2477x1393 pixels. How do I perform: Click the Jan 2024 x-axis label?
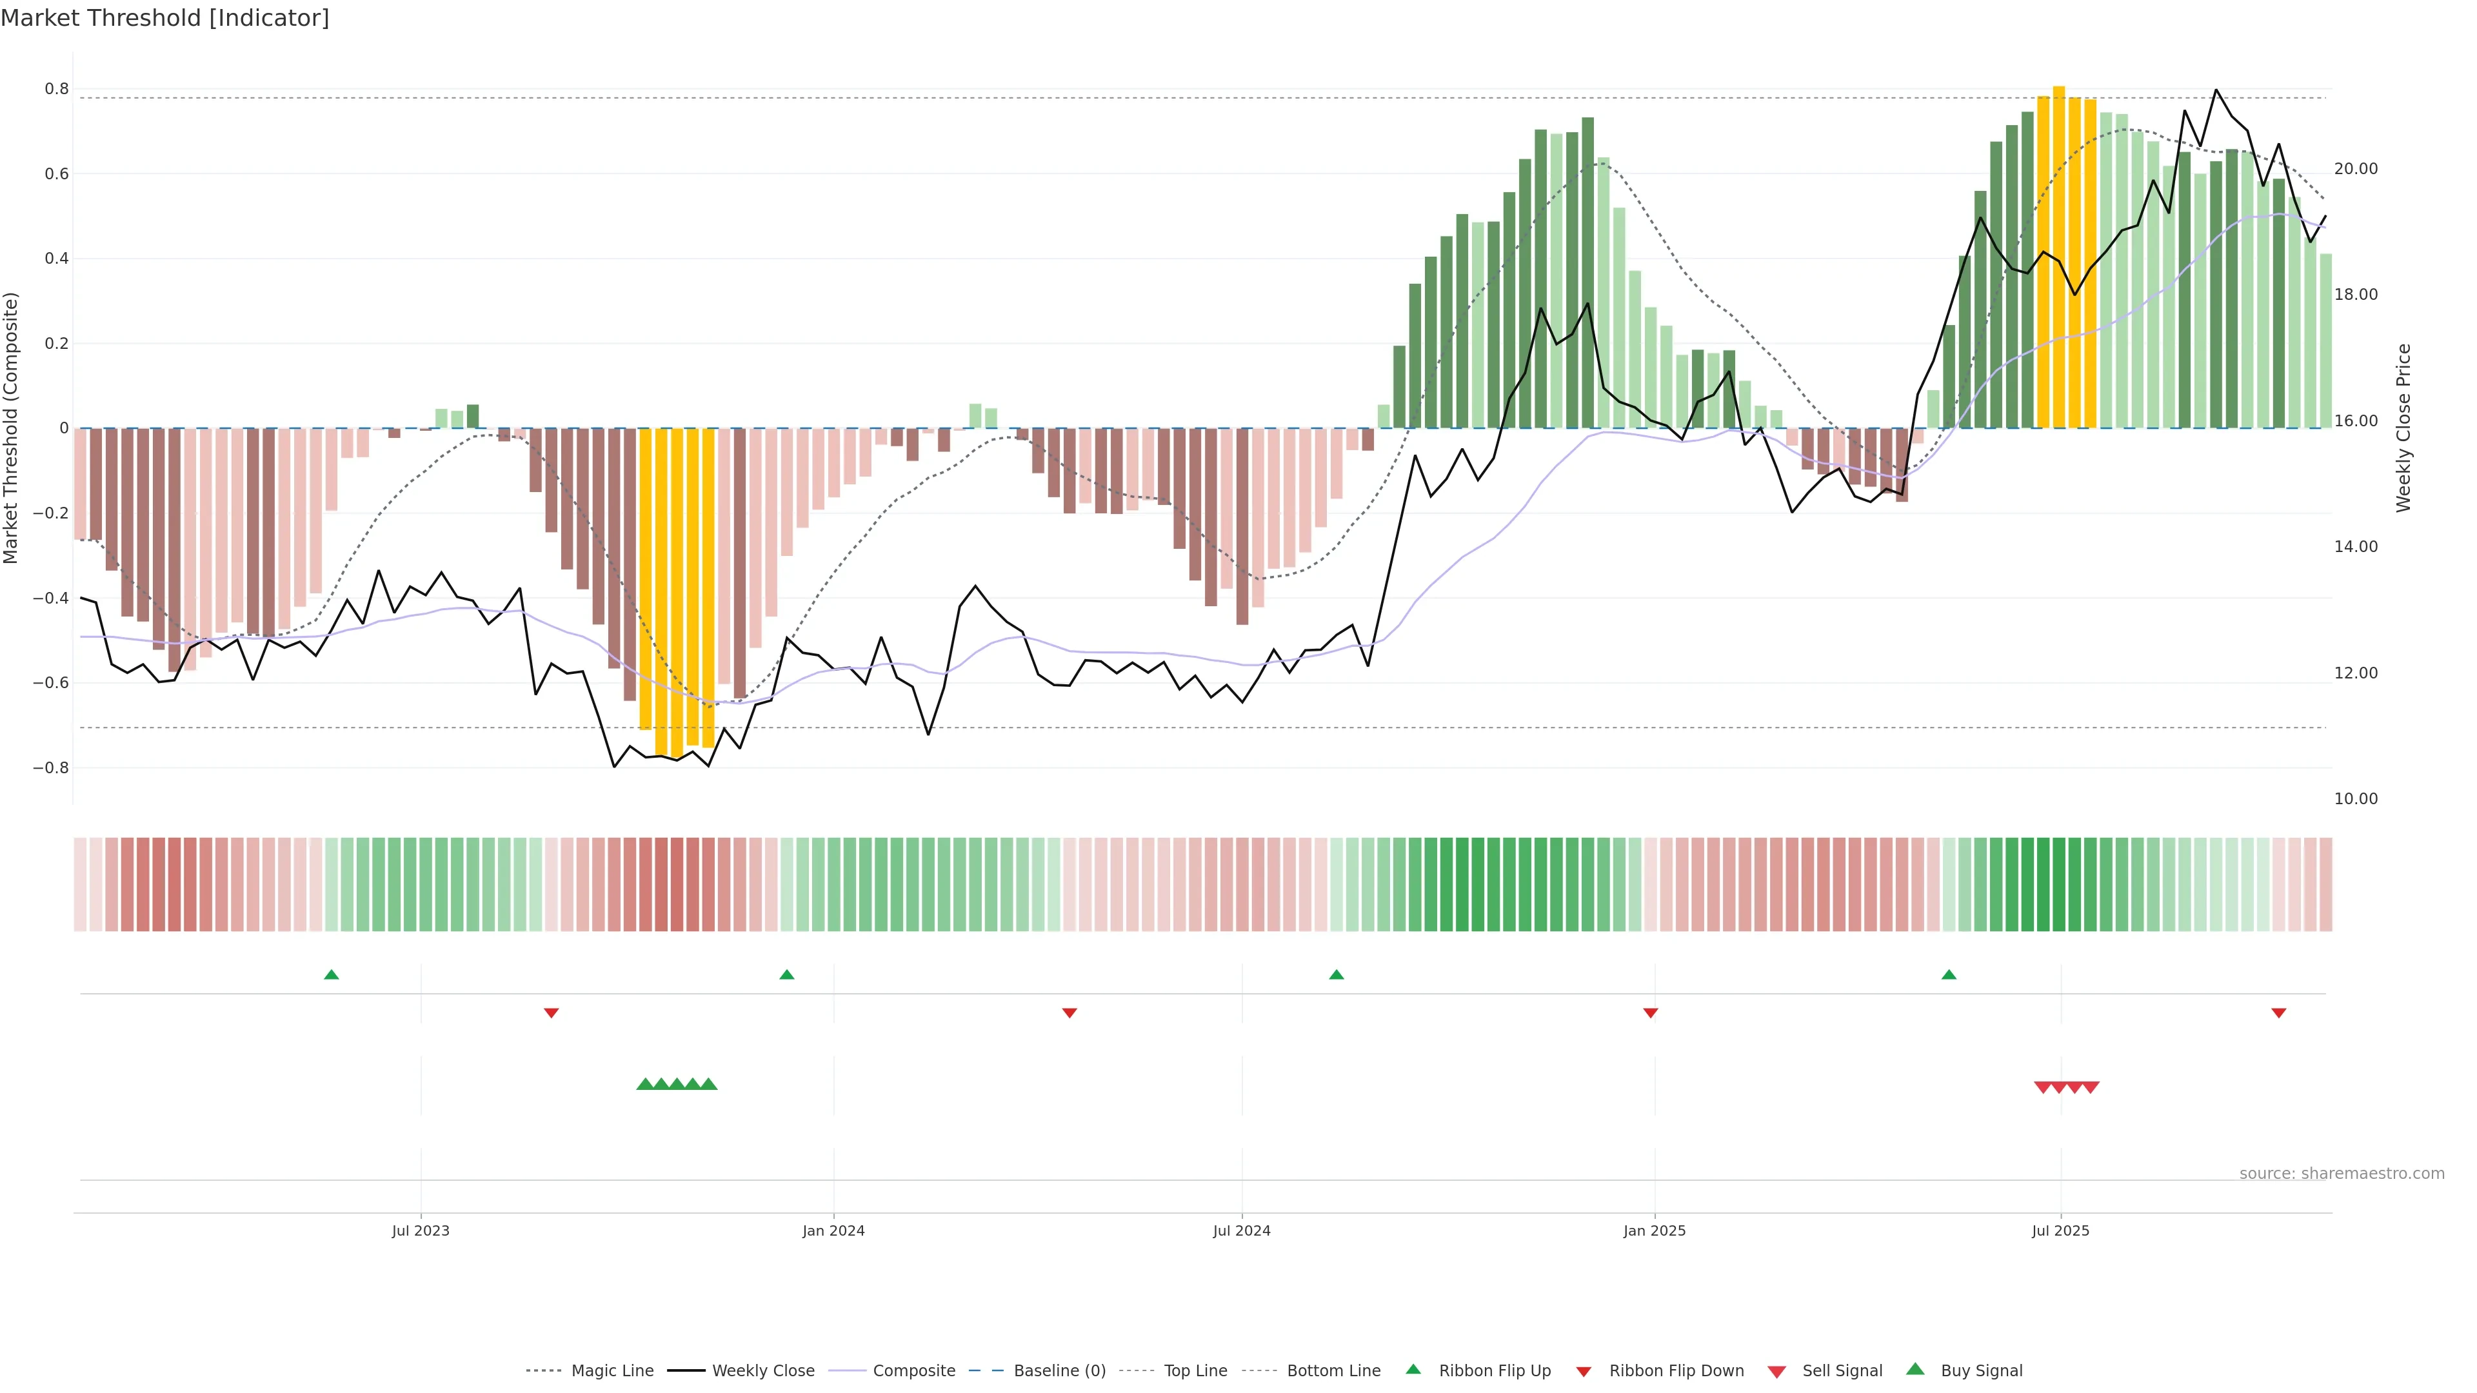833,1230
